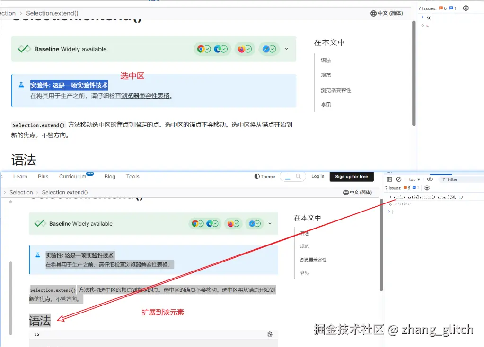Click the search magnifier icon in lower page

tap(298, 176)
